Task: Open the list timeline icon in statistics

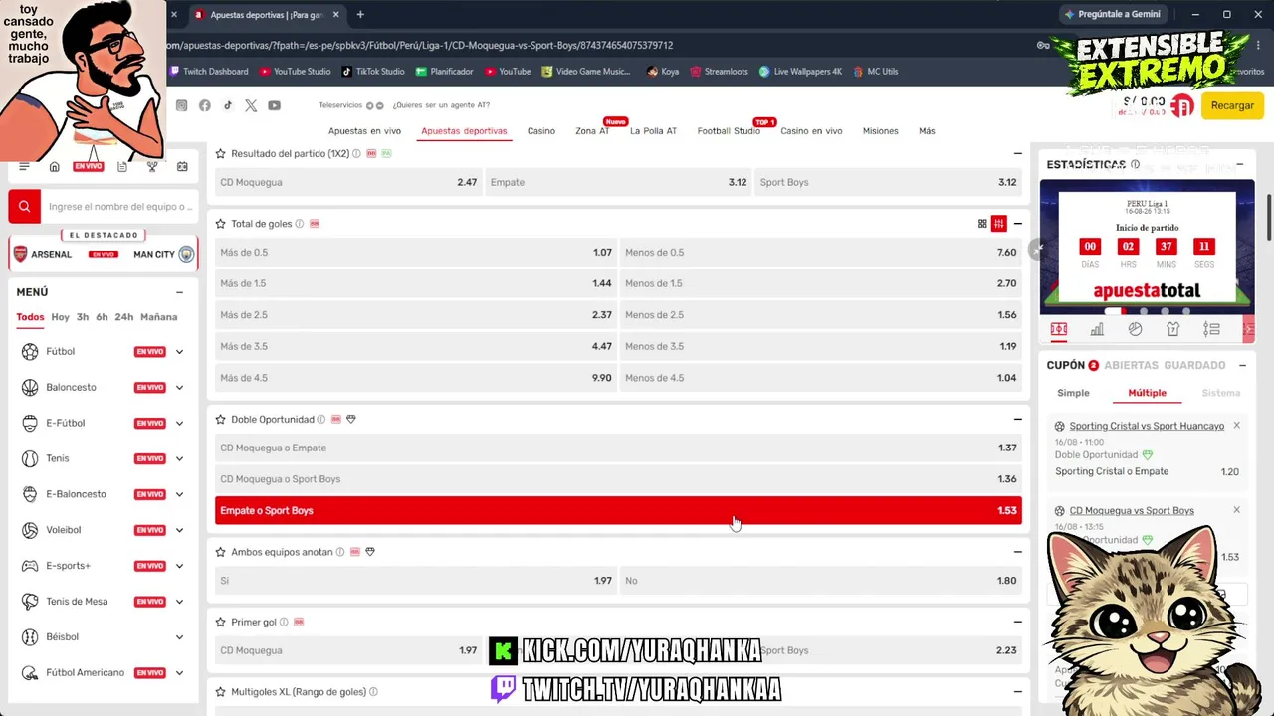Action: 1211,329
